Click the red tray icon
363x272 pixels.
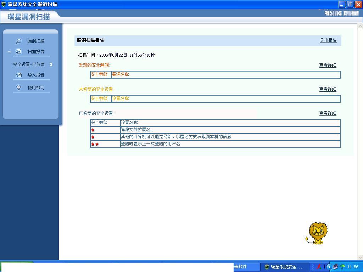[x=319, y=267]
